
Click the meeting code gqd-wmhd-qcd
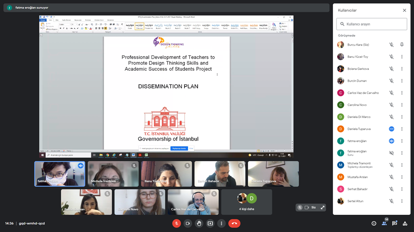tap(31, 223)
